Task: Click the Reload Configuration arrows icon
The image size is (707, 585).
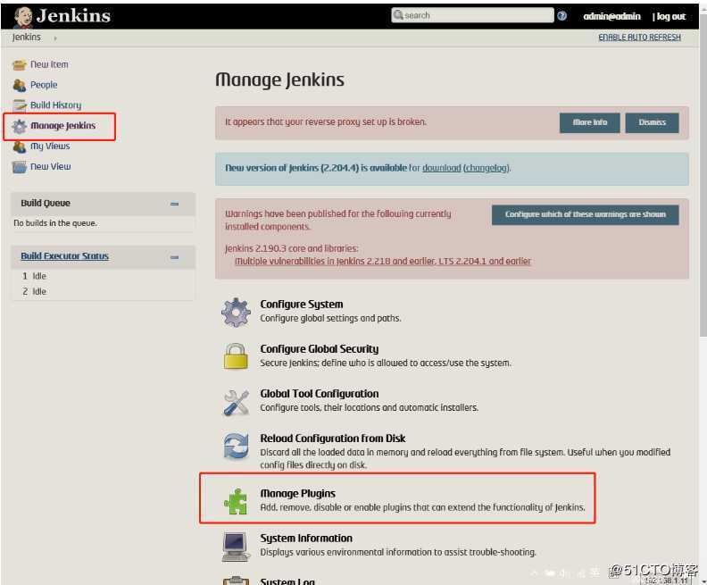Action: click(x=236, y=446)
